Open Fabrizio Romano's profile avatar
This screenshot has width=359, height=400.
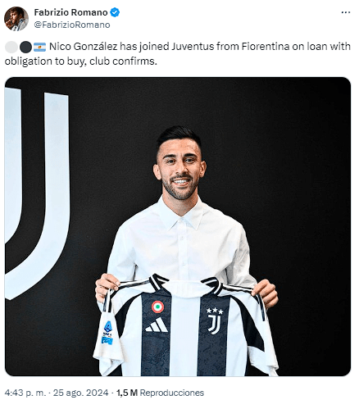pyautogui.click(x=16, y=19)
